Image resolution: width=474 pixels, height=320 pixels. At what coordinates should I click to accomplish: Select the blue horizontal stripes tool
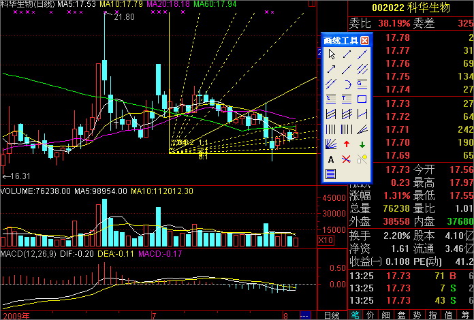[x=332, y=174]
